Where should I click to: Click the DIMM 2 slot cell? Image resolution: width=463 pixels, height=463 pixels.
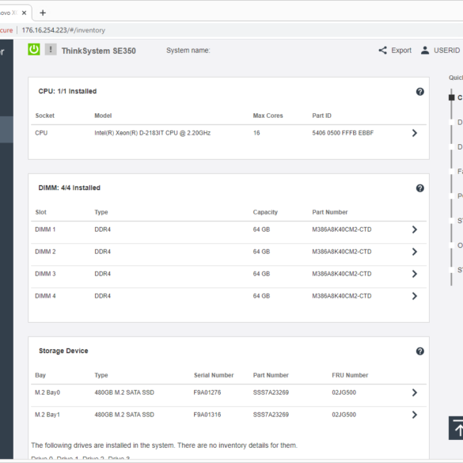[x=45, y=252]
